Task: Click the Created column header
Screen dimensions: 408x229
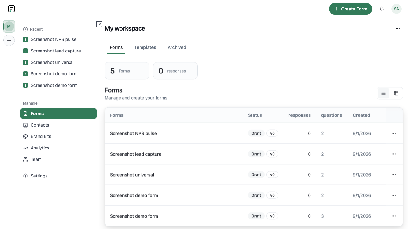Action: pos(361,115)
